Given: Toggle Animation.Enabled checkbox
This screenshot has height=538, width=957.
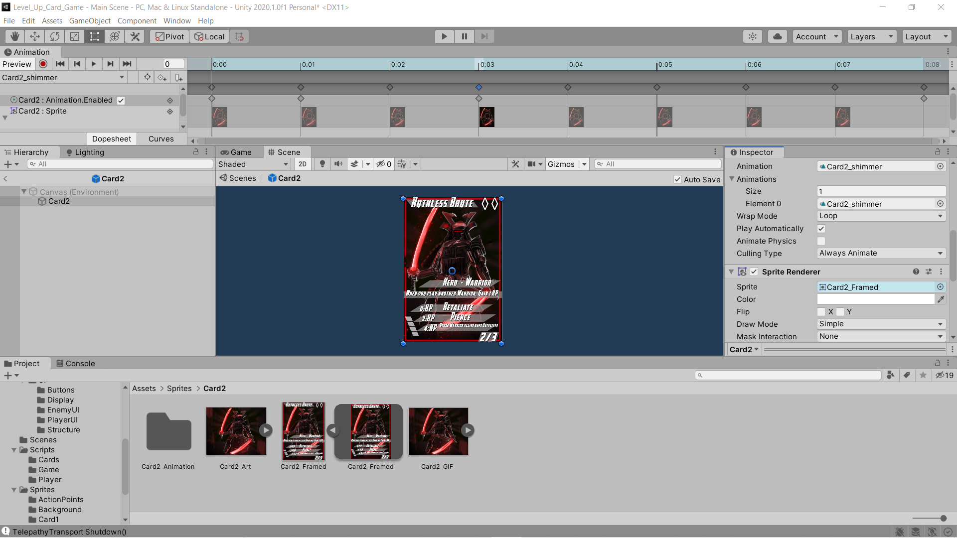Looking at the screenshot, I should coord(121,100).
